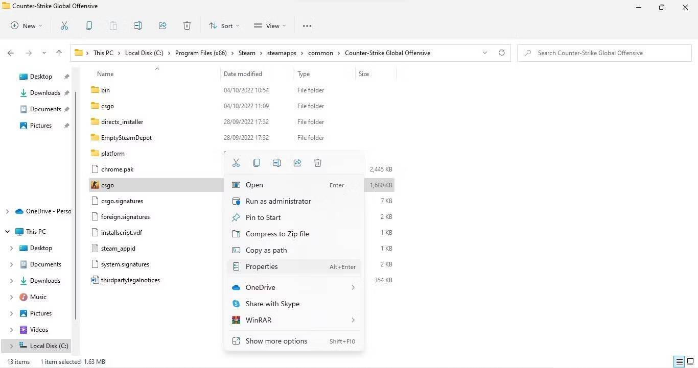Navigate to steamapps via breadcrumb
Viewport: 698px width, 368px height.
[x=282, y=53]
